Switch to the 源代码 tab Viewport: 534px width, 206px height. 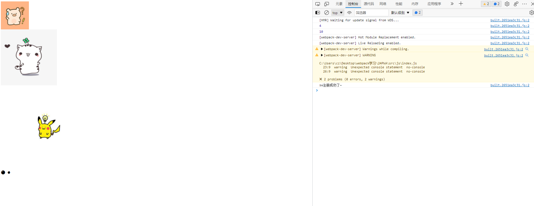pos(369,4)
